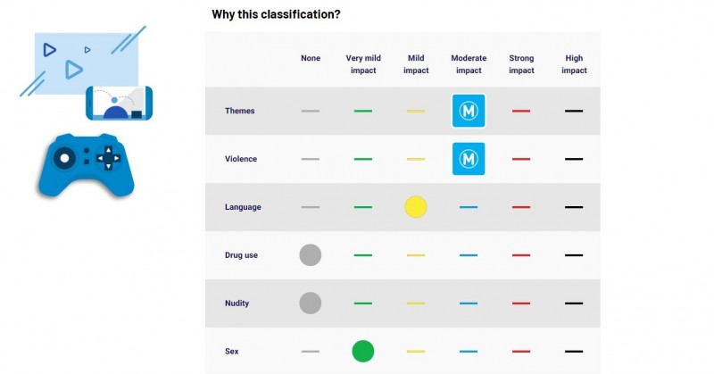Click the Drug use row label
714x374 pixels.
[241, 255]
